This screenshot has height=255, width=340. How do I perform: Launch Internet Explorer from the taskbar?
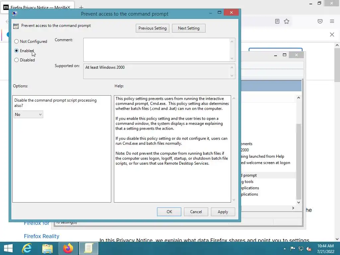(x=27, y=248)
